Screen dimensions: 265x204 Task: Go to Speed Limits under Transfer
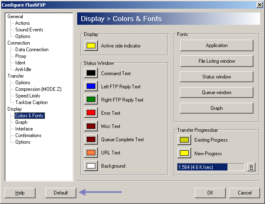pyautogui.click(x=28, y=96)
